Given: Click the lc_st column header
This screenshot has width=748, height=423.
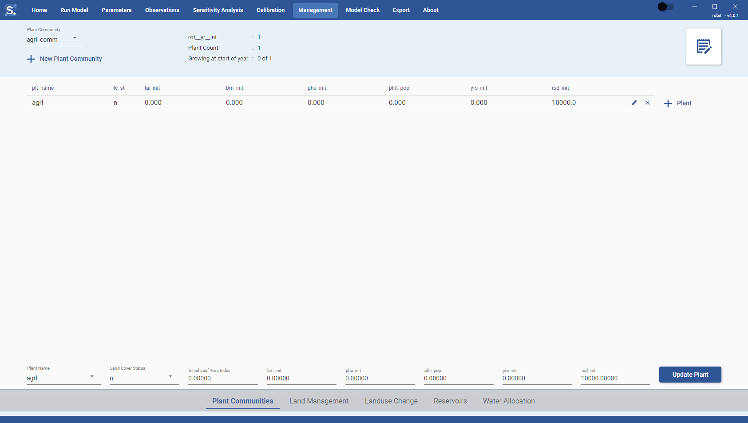Looking at the screenshot, I should click(119, 88).
